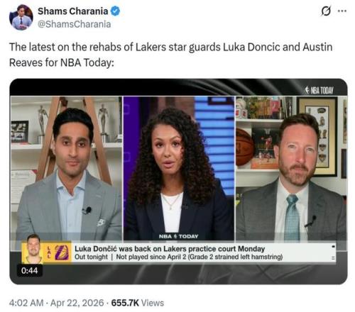Play the NBA Today video clip
Image resolution: width=355 pixels, height=312 pixels.
tap(178, 182)
